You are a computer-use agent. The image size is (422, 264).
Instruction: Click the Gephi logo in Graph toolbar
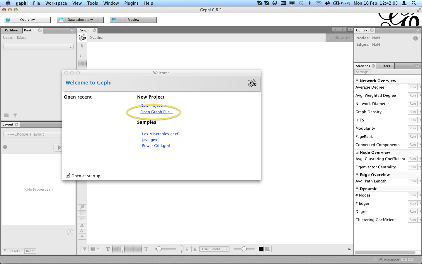[x=83, y=38]
